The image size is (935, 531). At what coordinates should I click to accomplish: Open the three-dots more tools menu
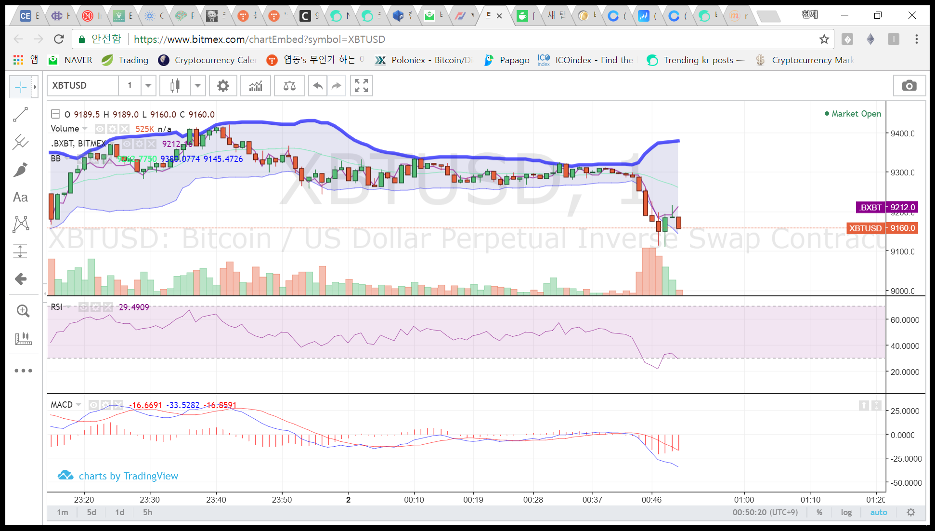click(x=23, y=371)
